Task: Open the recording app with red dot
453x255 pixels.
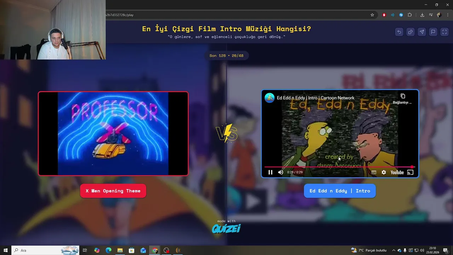Action: [167, 250]
